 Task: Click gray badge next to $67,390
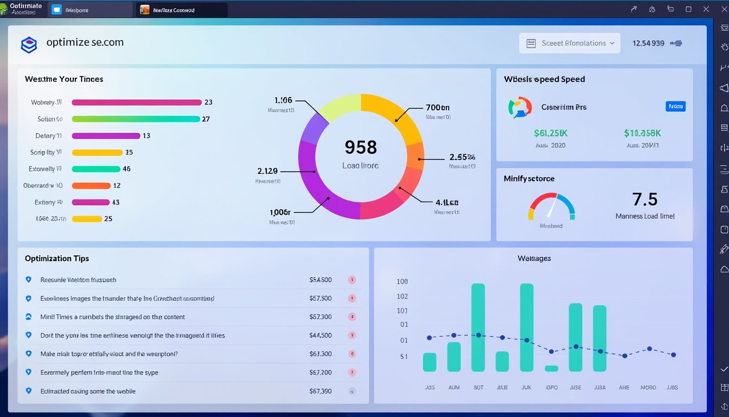click(x=352, y=391)
